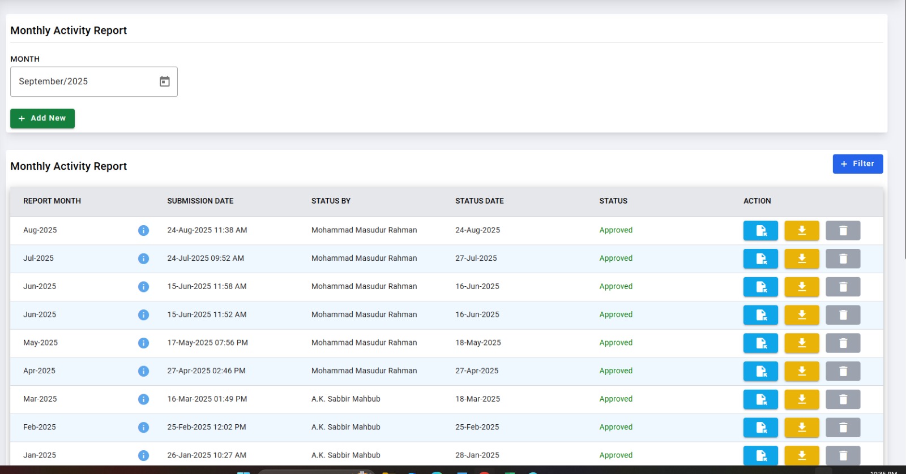View the Jan-2025 report document
The image size is (906, 474).
(760, 455)
